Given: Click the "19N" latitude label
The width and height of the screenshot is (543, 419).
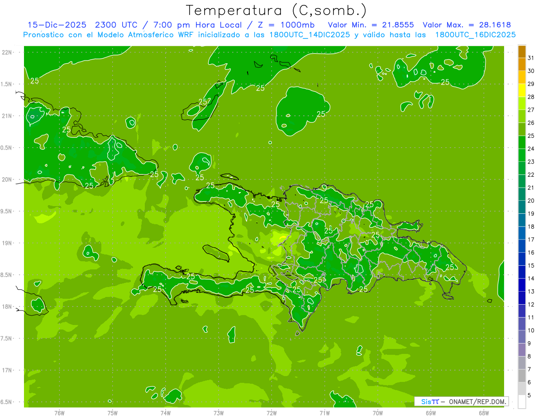Looking at the screenshot, I should point(7,243).
